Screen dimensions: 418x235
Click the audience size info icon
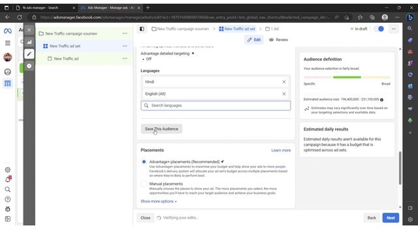pos(381,100)
